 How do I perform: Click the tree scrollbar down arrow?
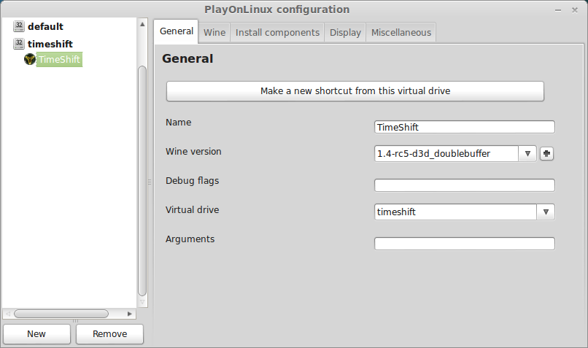pos(142,302)
